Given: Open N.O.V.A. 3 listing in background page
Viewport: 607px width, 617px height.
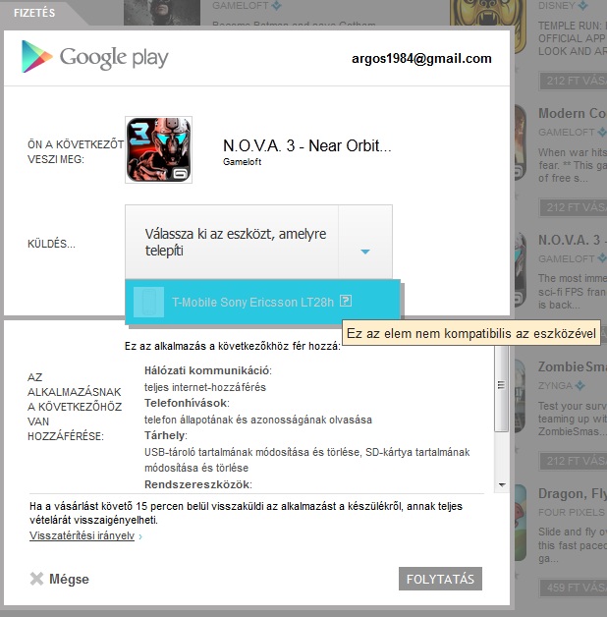Looking at the screenshot, I should [572, 240].
